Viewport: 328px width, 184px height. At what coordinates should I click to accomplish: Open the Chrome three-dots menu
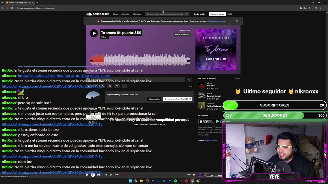(325, 8)
